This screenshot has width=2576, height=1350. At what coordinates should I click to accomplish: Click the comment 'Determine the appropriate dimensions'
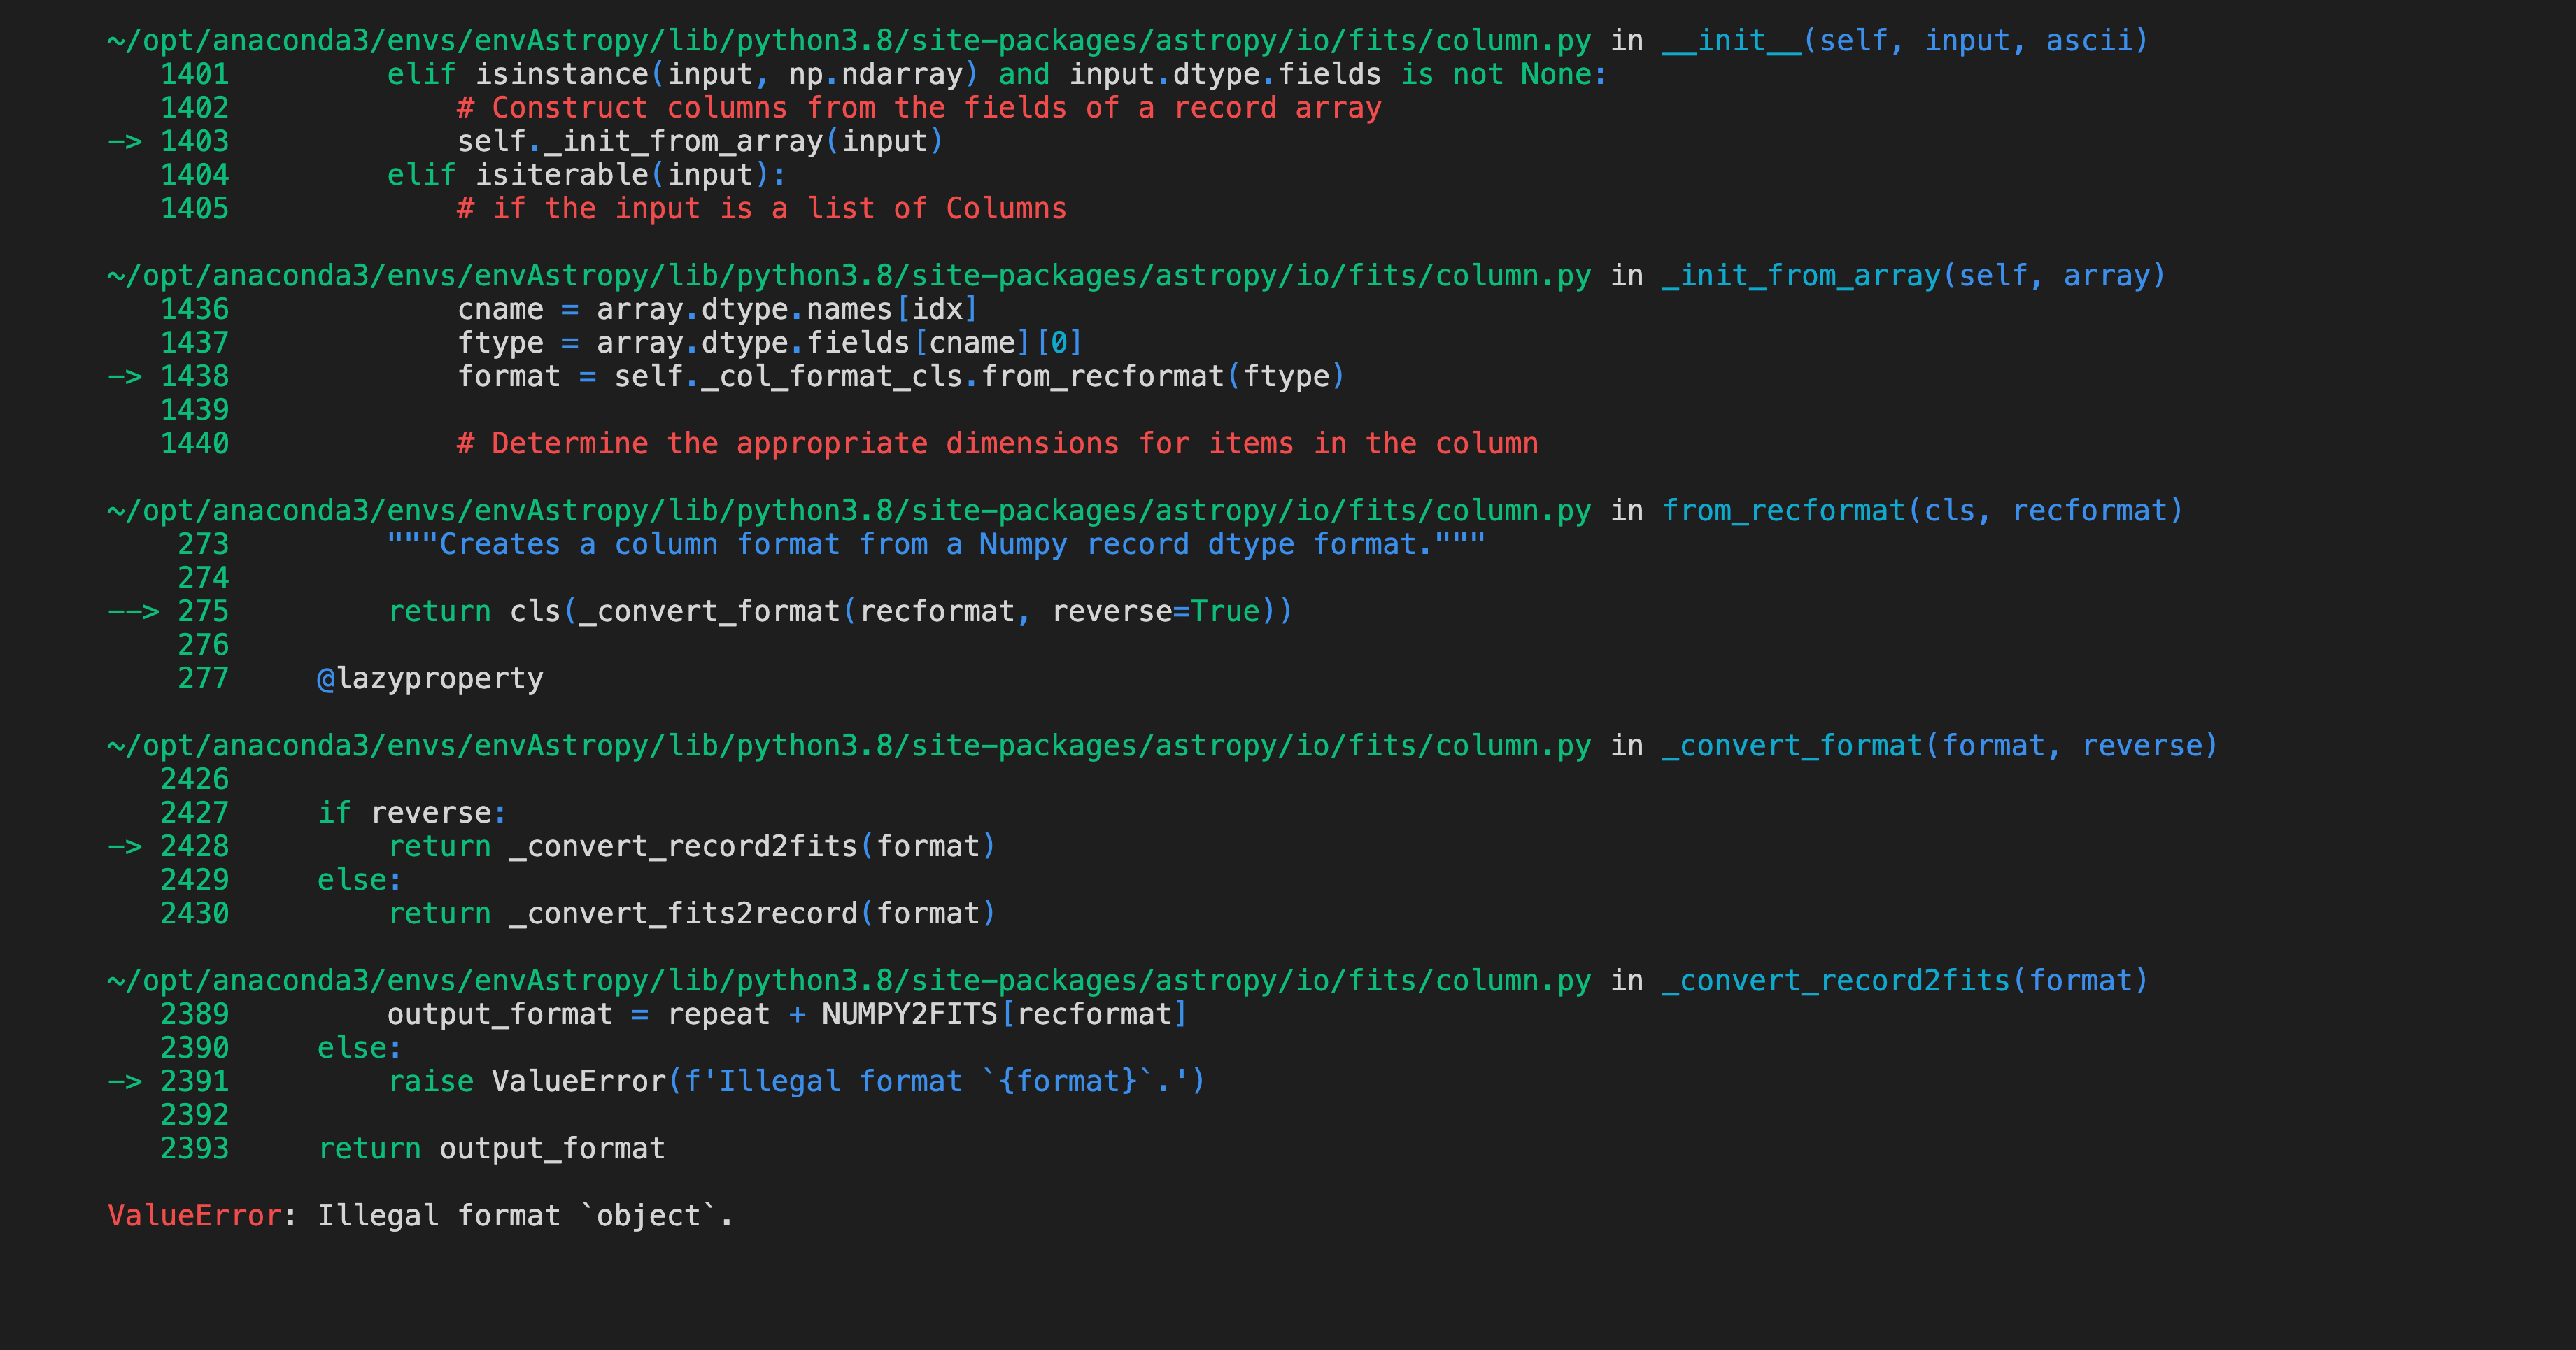coord(997,444)
